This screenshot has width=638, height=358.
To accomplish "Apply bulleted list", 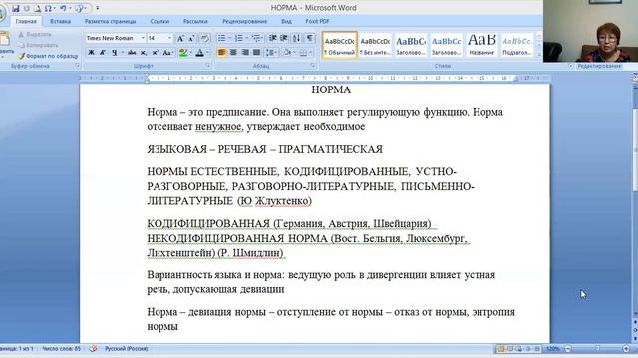I will point(221,38).
